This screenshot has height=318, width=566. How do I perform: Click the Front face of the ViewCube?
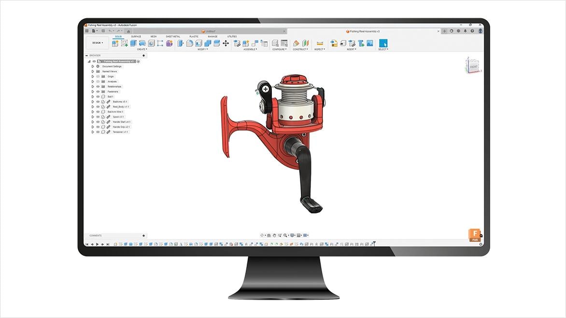(x=473, y=66)
